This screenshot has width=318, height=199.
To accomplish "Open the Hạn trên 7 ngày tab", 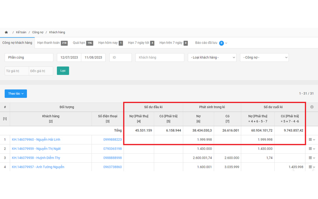I will tap(174, 43).
